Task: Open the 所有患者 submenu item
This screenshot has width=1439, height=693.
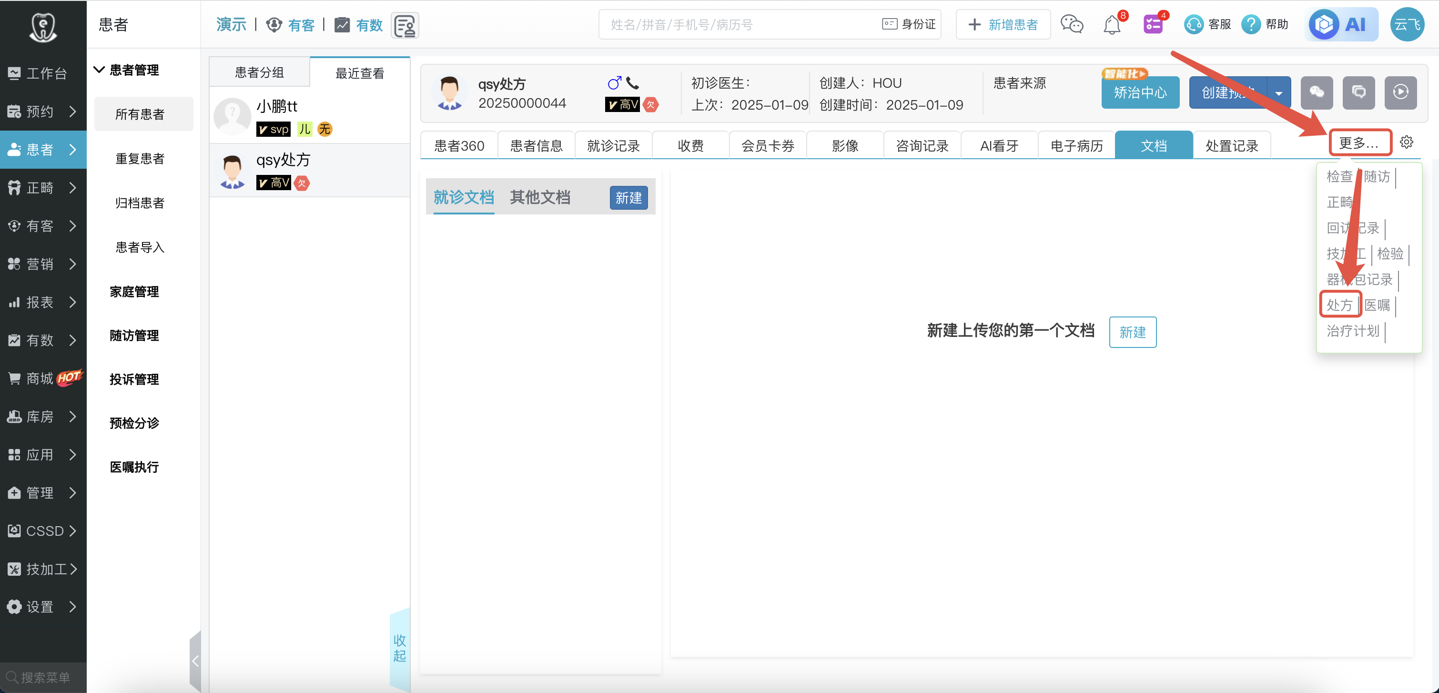Action: coord(143,114)
